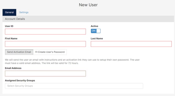The width and height of the screenshot is (175, 96).
Task: Click the User ID field label
Action: [9, 26]
